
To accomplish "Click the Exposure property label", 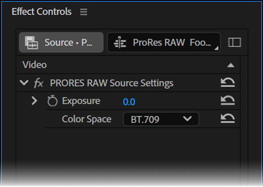I will click(81, 101).
